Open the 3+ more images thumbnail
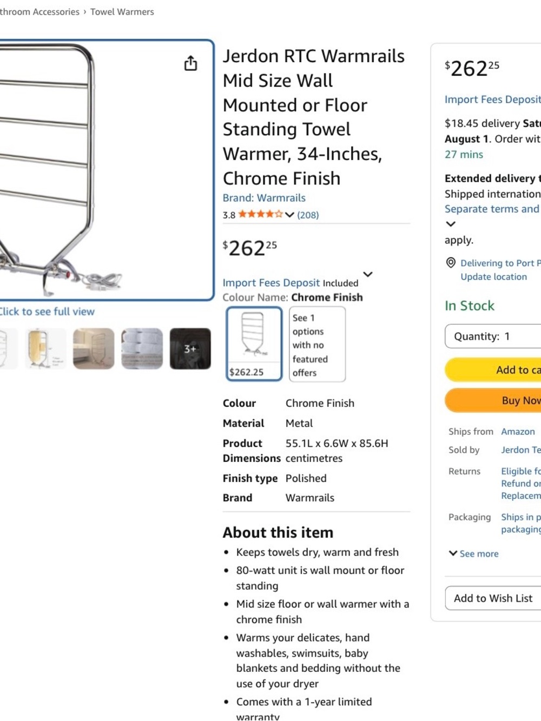The height and width of the screenshot is (721, 541). pos(190,349)
